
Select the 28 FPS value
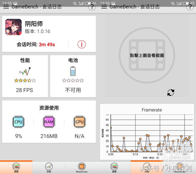[25, 90]
